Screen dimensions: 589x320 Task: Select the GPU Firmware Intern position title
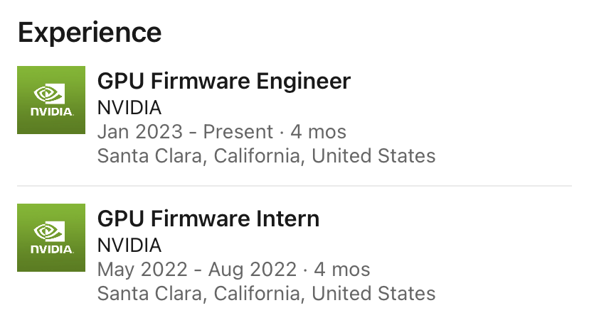(208, 219)
